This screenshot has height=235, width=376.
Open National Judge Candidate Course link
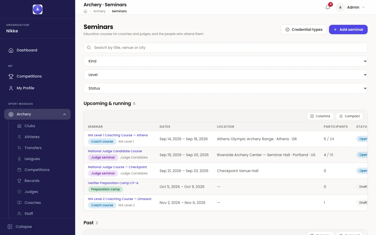click(x=115, y=151)
